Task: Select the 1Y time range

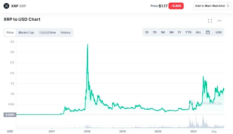Action: (179, 32)
